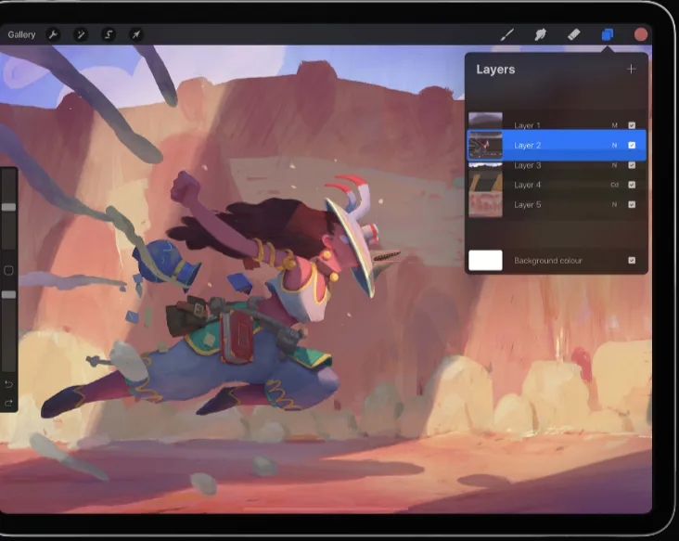The height and width of the screenshot is (541, 679).
Task: Select the Layer 1 row
Action: 557,122
